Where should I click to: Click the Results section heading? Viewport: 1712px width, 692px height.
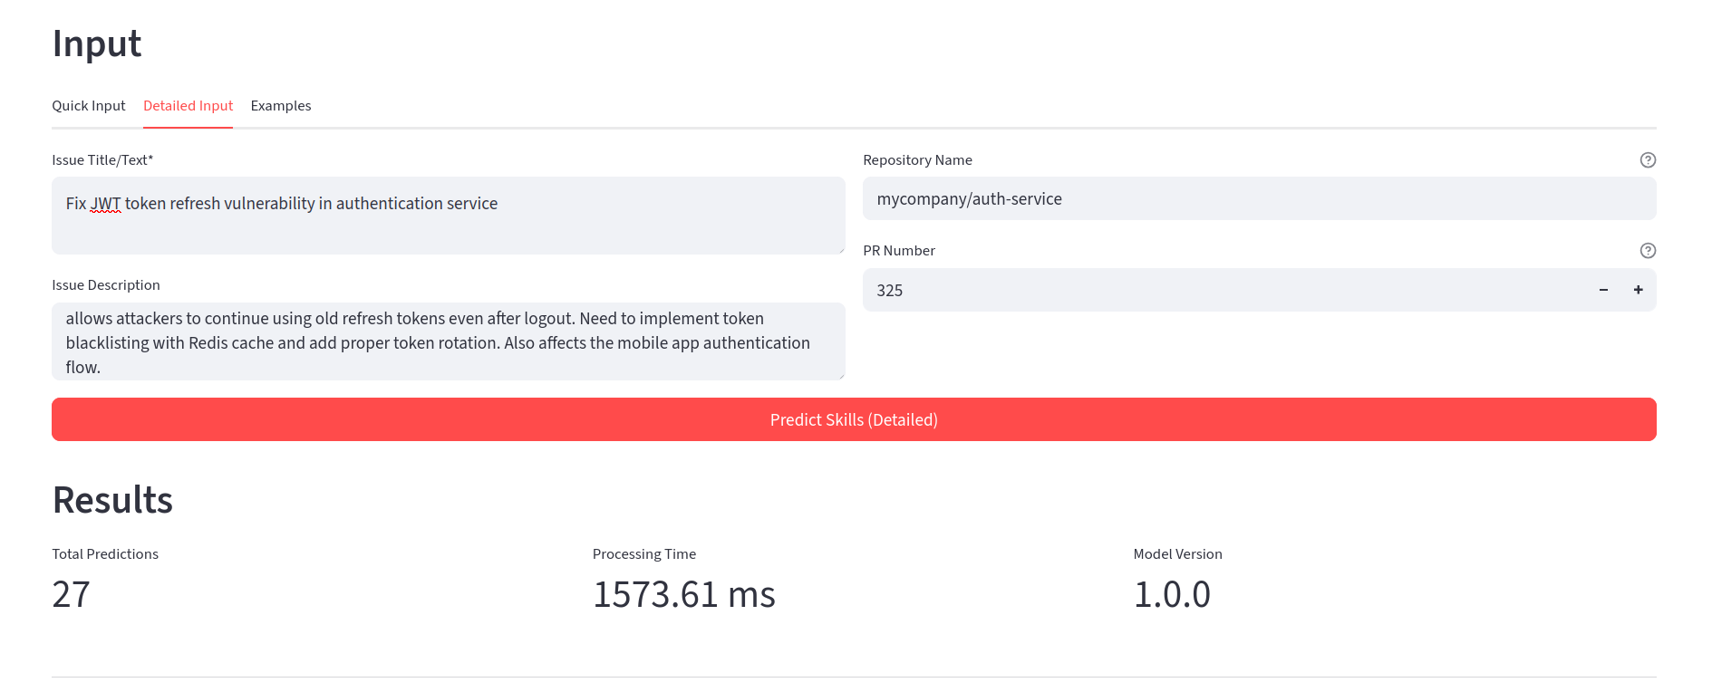112,500
